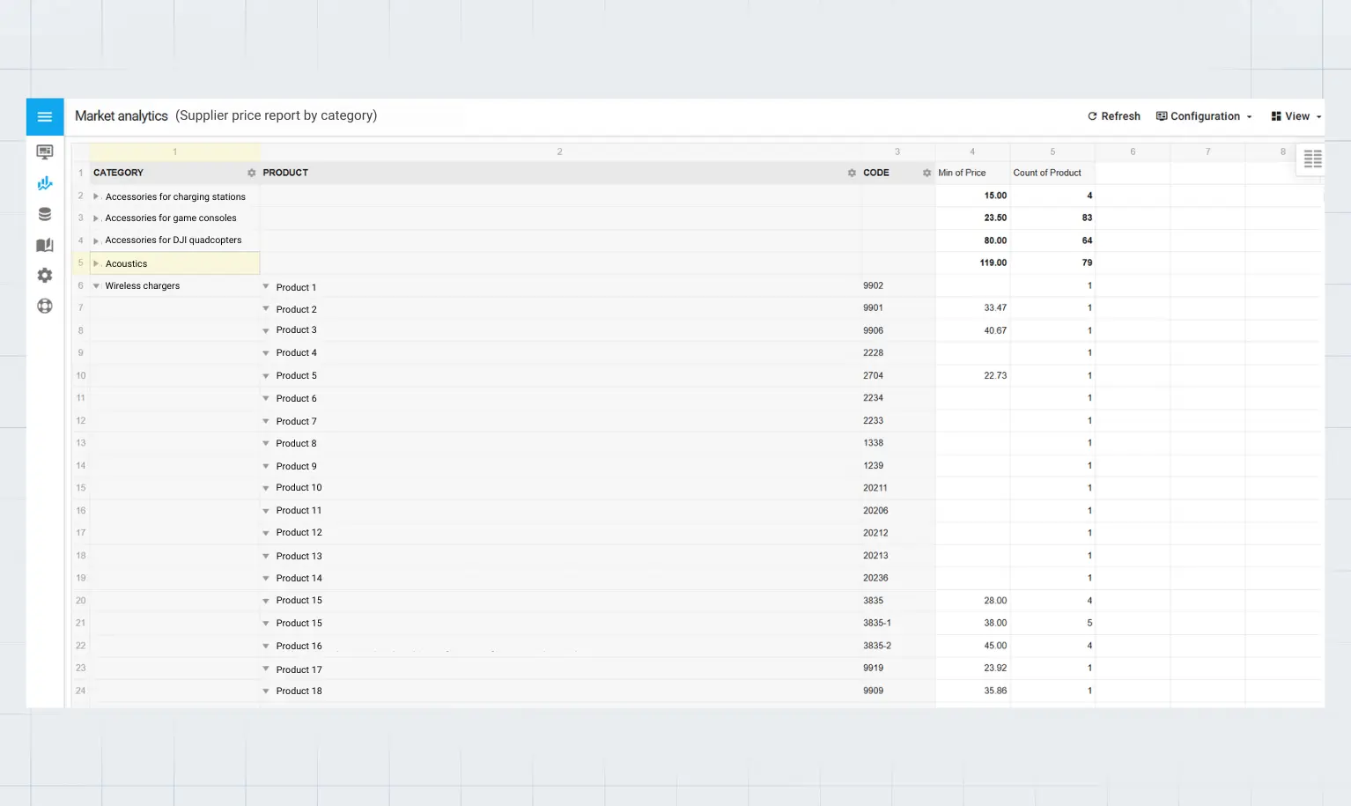This screenshot has width=1351, height=806.
Task: Open the hamburger menu in sidebar
Action: pyautogui.click(x=45, y=117)
